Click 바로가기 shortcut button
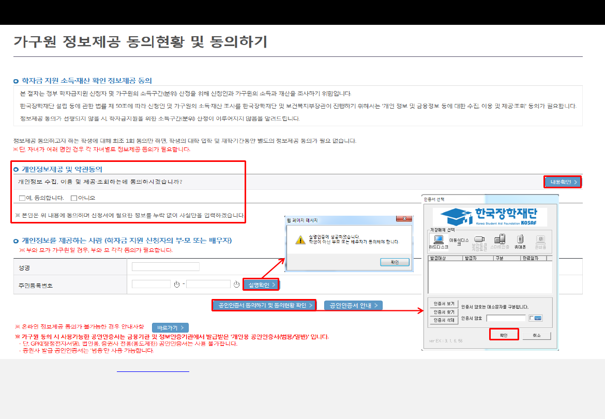This screenshot has height=419, width=605. click(170, 327)
